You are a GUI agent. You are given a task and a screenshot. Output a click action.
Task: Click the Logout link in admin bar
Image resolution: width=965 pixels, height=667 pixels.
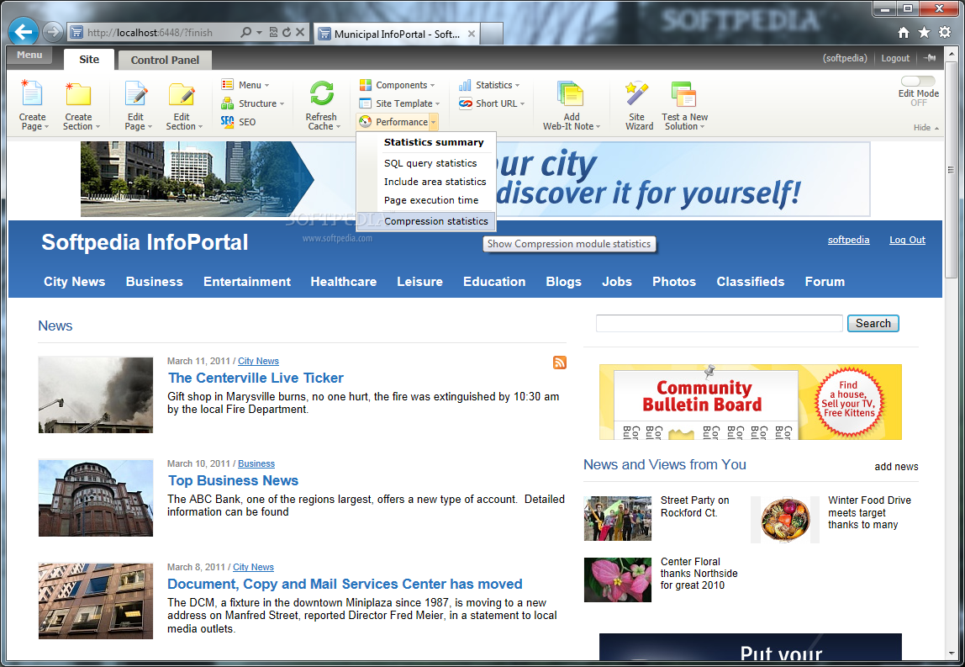(895, 58)
